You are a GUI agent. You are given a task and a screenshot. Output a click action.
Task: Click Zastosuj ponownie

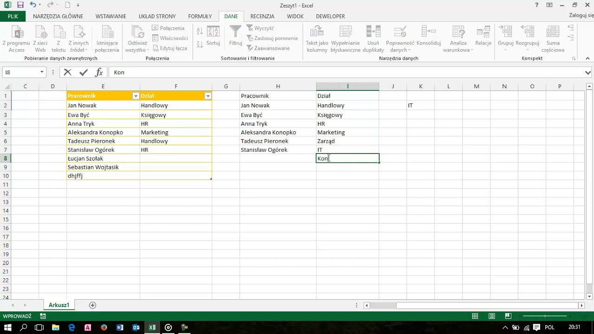pyautogui.click(x=272, y=38)
